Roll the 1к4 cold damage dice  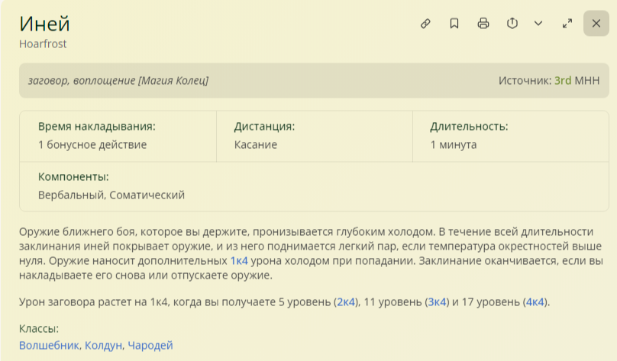(x=239, y=261)
